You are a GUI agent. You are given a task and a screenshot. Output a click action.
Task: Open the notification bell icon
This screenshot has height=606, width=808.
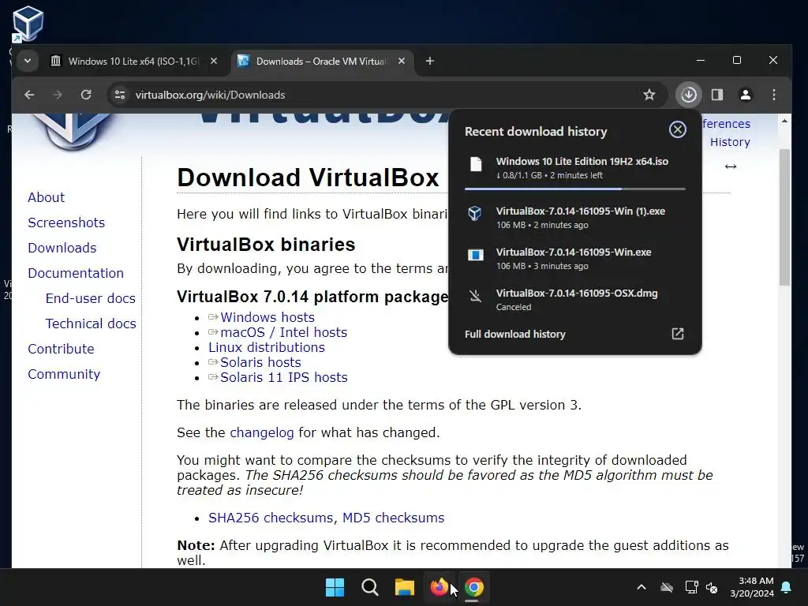click(x=787, y=587)
